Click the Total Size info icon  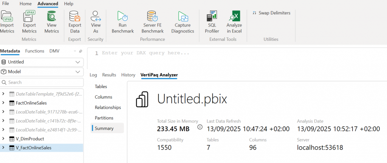pyautogui.click(x=200, y=127)
